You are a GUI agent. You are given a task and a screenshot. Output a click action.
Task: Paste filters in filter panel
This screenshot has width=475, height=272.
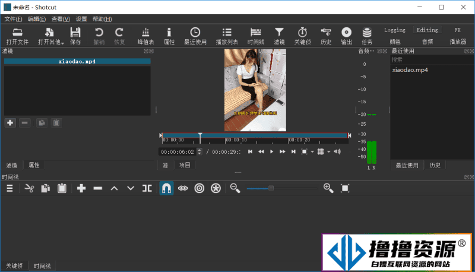(56, 123)
